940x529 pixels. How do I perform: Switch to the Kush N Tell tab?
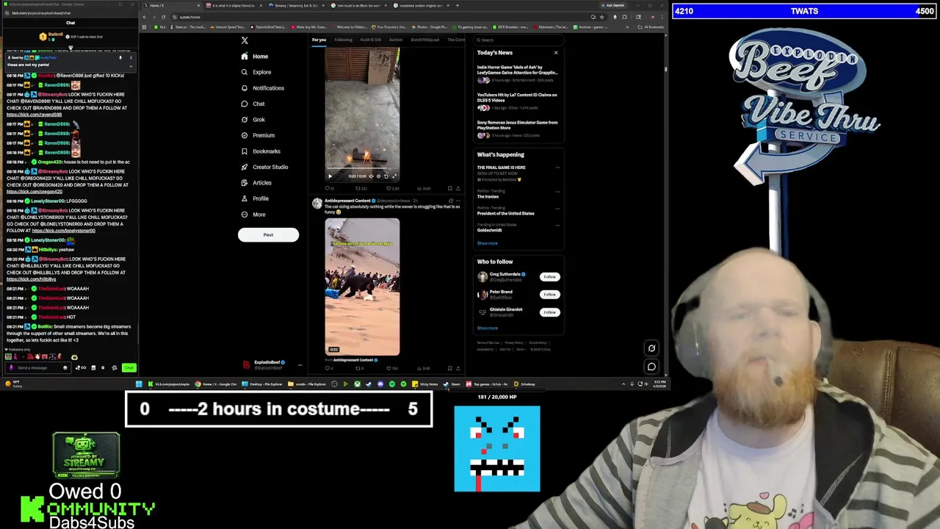371,40
